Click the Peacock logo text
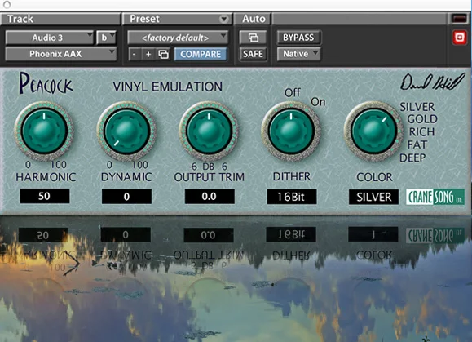The height and width of the screenshot is (342, 472). tap(46, 83)
